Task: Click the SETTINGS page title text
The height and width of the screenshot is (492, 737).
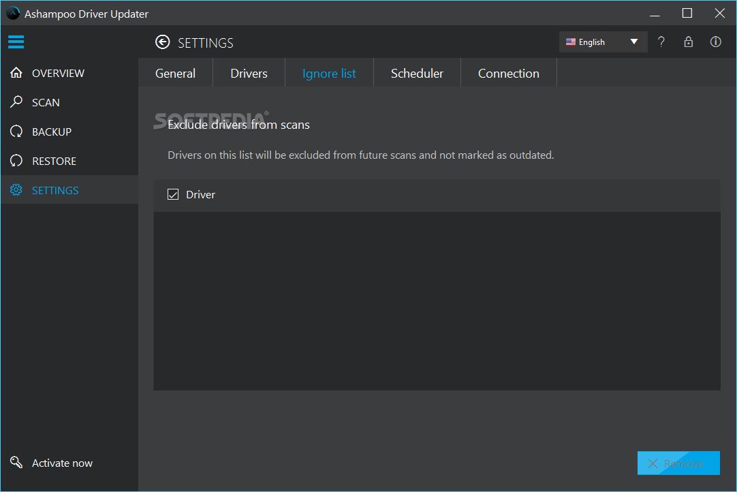Action: [206, 43]
